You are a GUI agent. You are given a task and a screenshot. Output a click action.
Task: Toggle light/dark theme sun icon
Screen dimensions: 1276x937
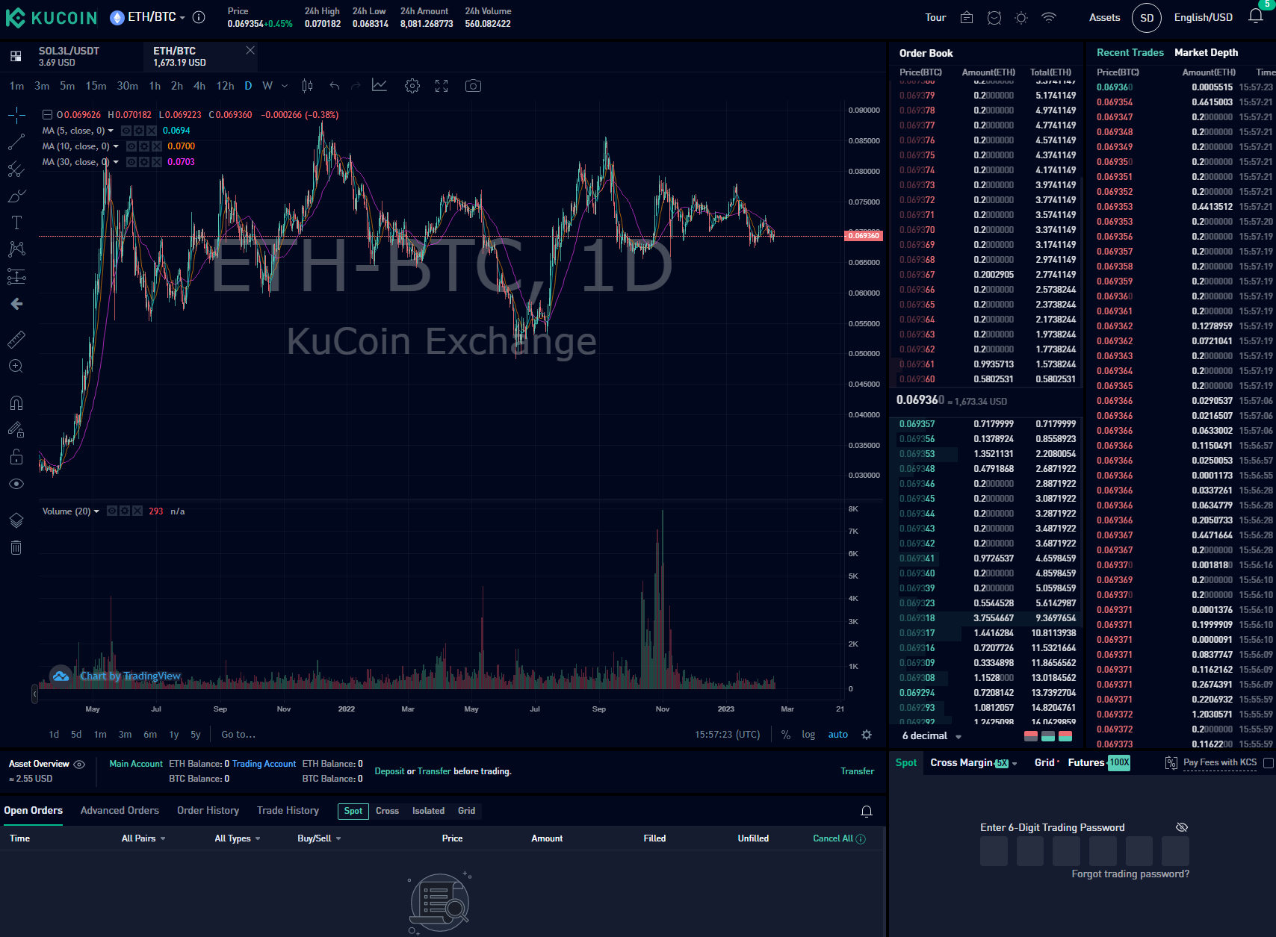tap(1021, 17)
